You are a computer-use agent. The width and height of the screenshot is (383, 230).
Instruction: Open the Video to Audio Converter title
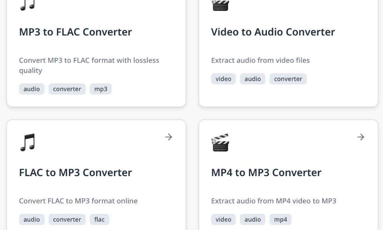(x=273, y=32)
